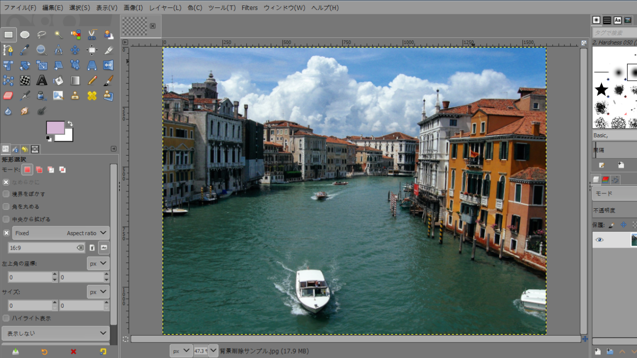Screen dimensions: 637x358
Task: Select the Text tool
Action: [42, 80]
